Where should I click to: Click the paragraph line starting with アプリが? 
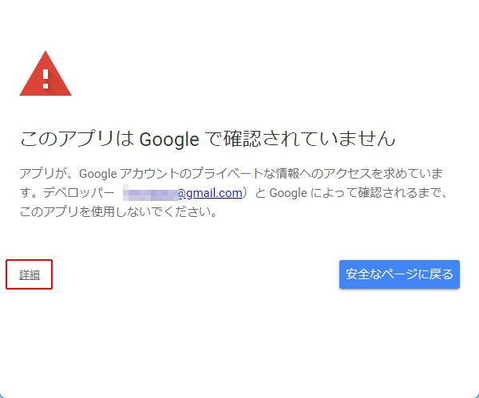[232, 173]
